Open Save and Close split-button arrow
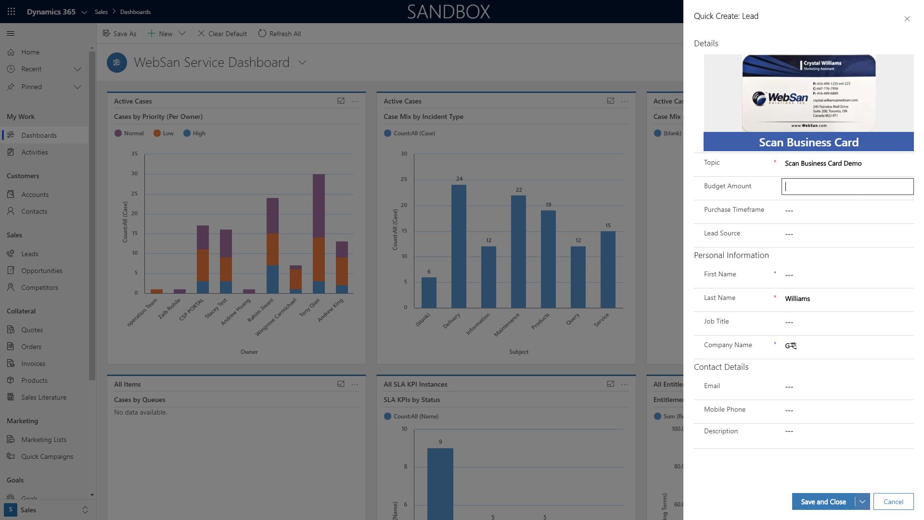924x520 pixels. (x=862, y=502)
